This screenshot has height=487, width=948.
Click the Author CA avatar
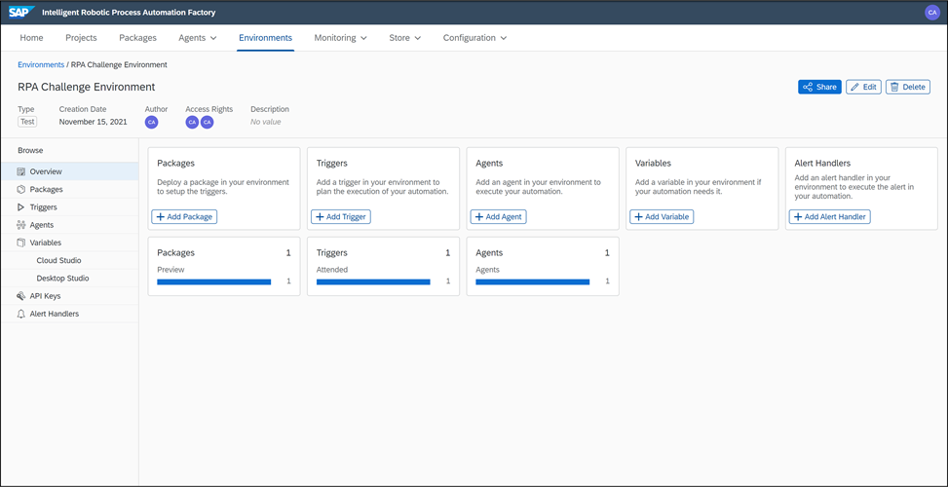(x=152, y=123)
